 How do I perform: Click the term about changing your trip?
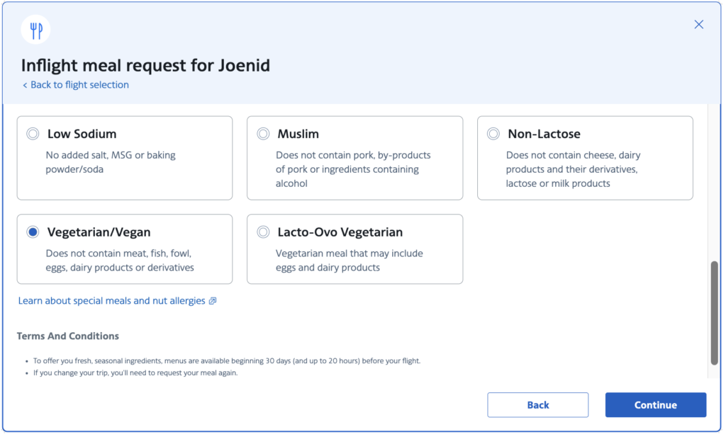(135, 373)
